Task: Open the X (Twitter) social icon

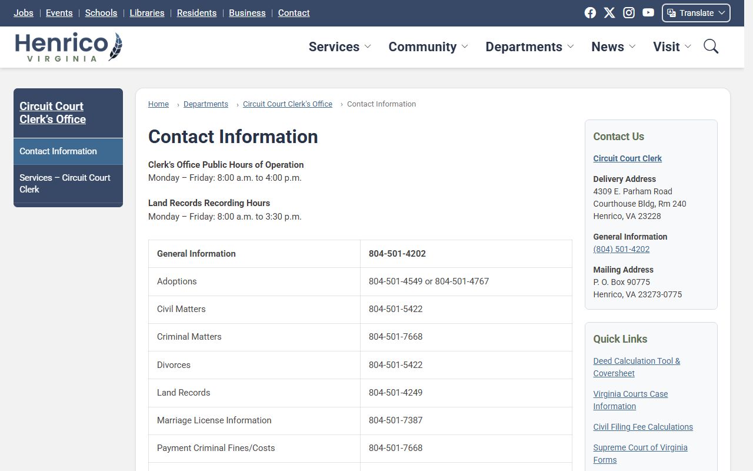Action: click(609, 13)
